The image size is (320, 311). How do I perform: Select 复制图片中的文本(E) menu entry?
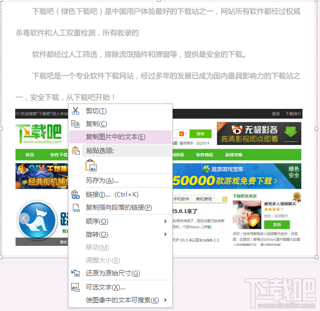[x=120, y=137]
